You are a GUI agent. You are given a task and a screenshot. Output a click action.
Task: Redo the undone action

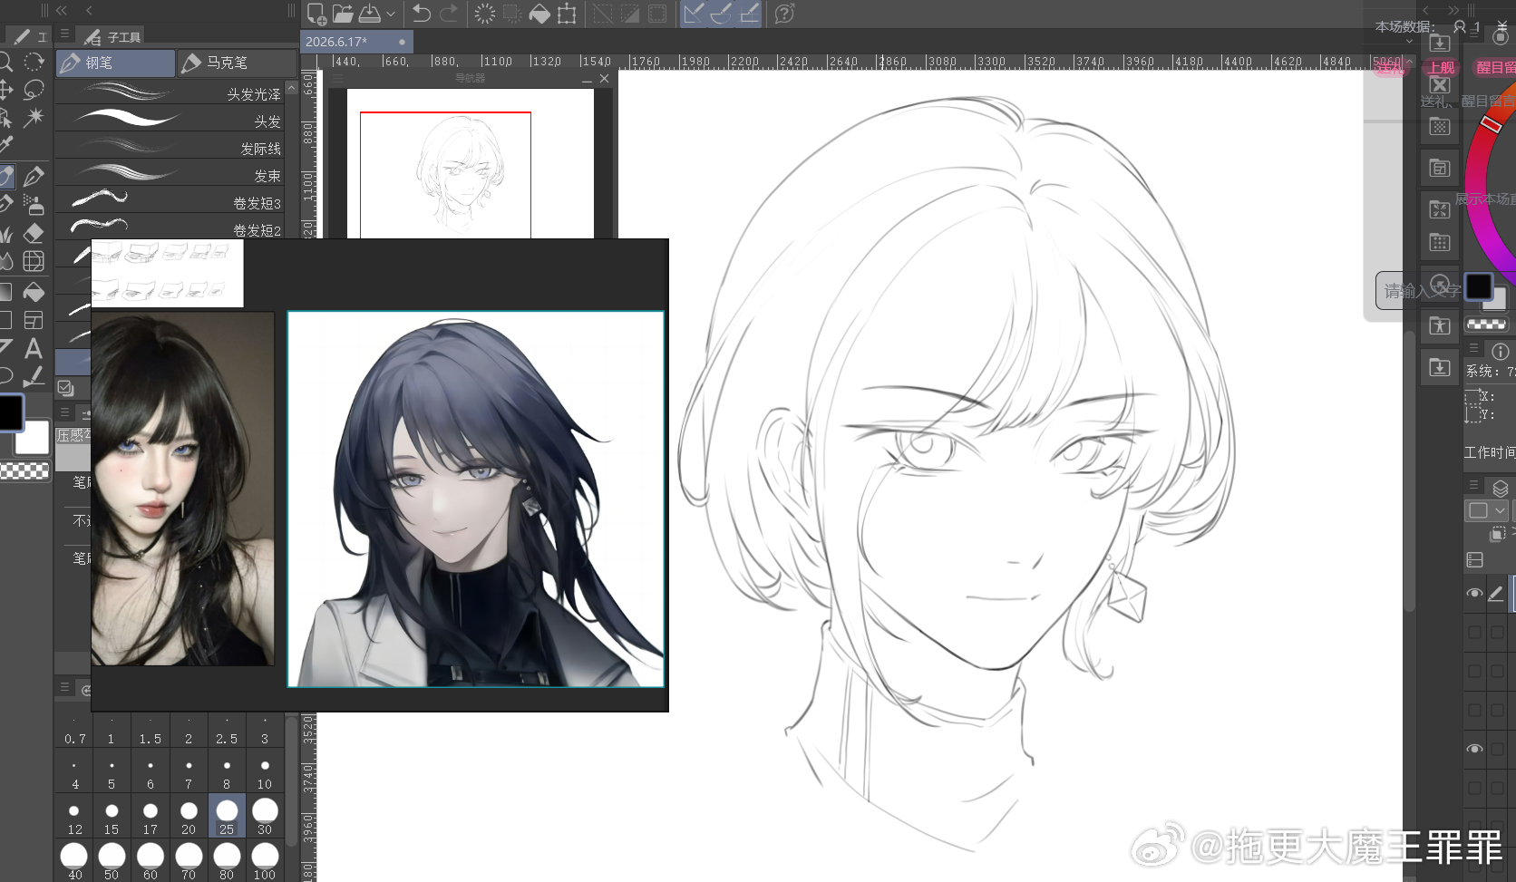tap(449, 14)
